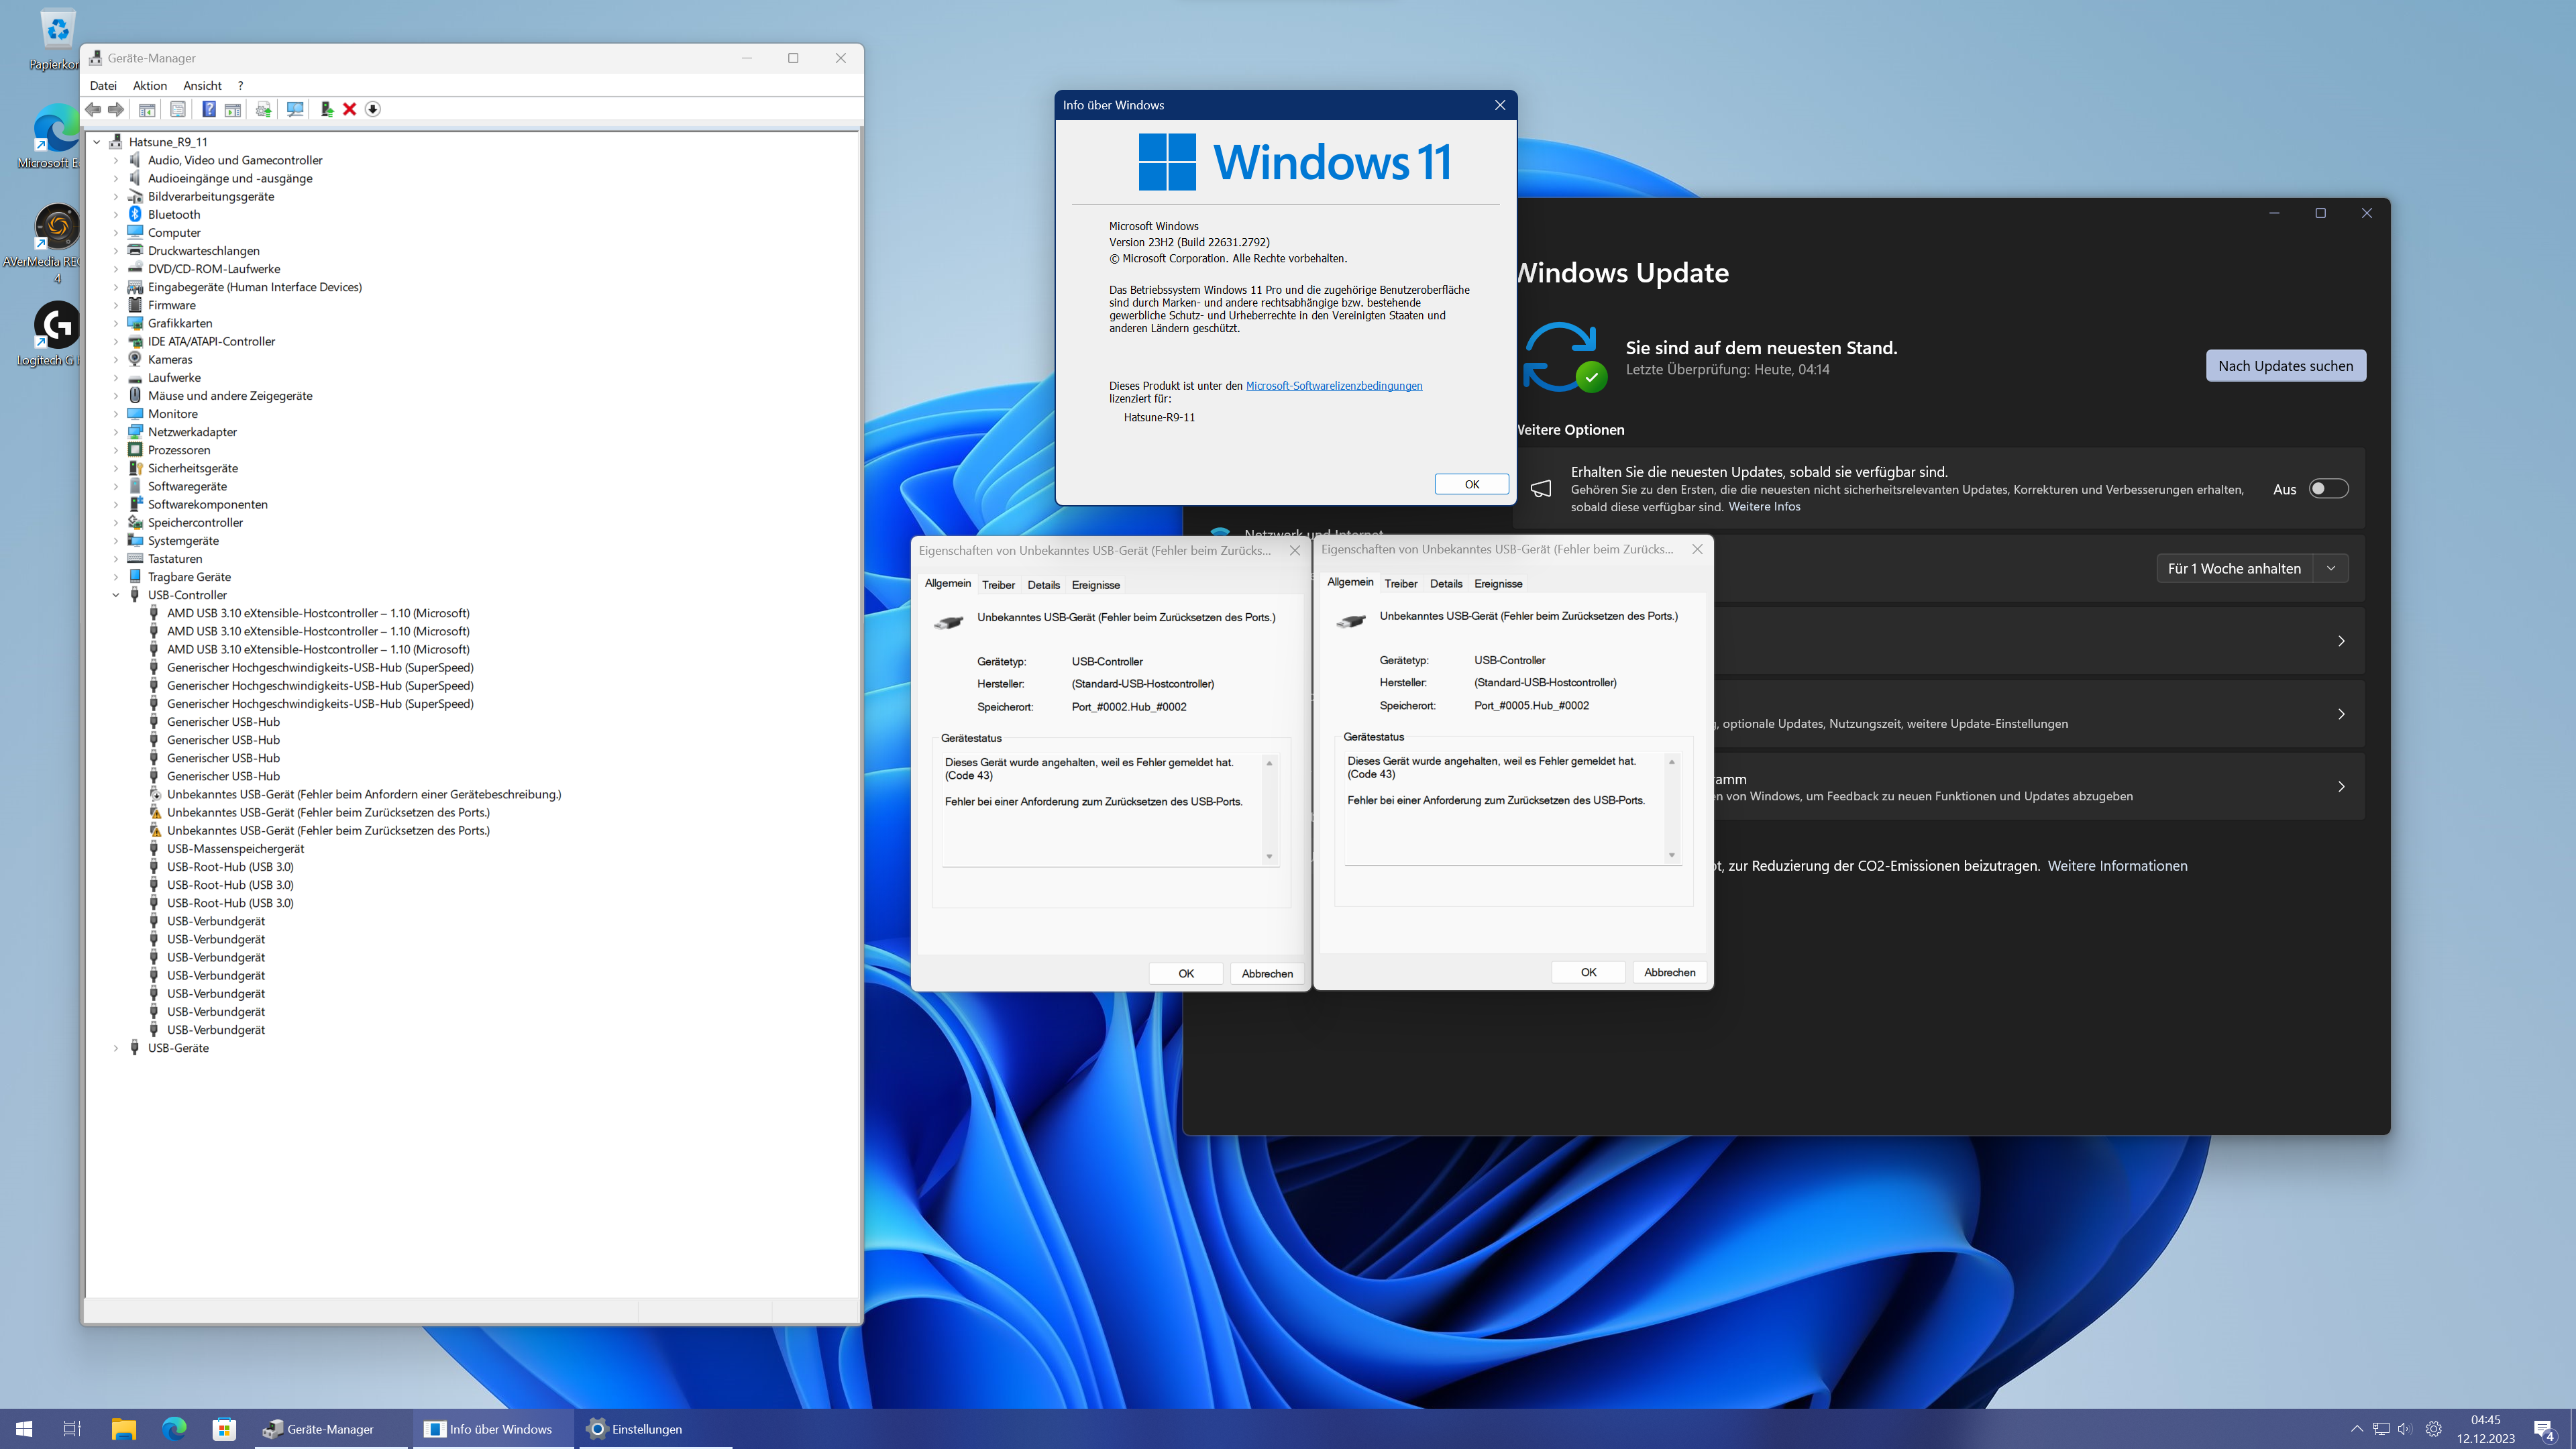Expand the Tastaturen category
This screenshot has height=1449, width=2576.
pyautogui.click(x=116, y=559)
